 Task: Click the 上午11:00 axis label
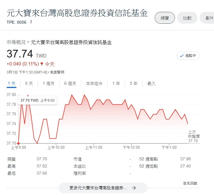tap(94, 147)
